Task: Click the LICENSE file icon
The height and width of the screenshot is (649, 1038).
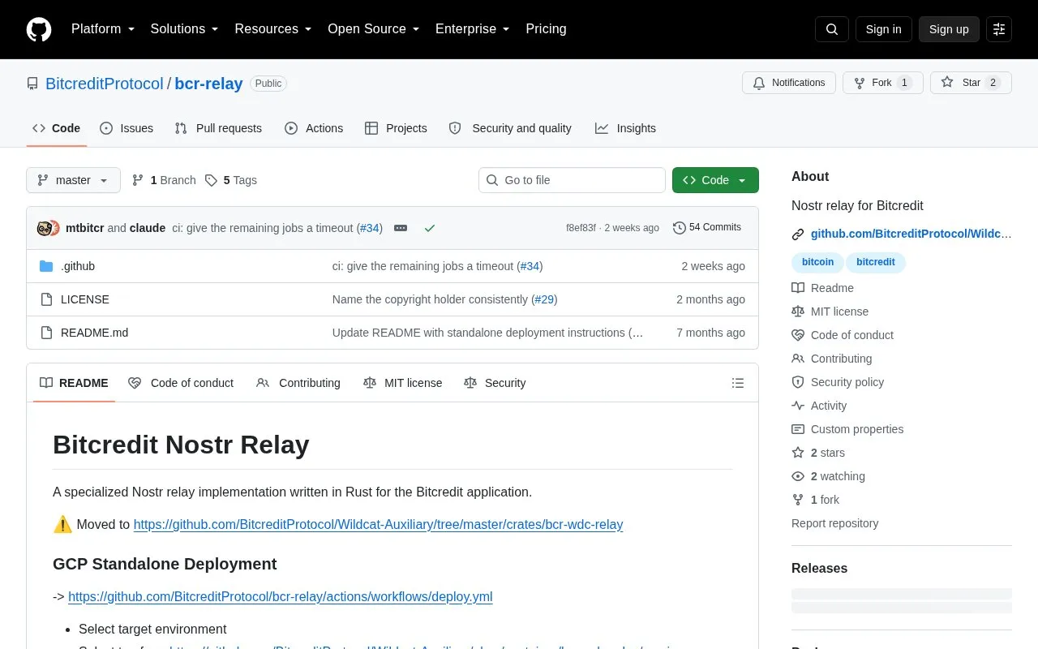Action: coord(46,299)
